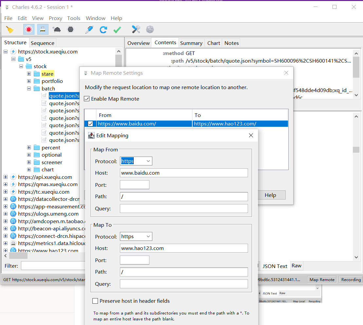Toggle the baidu.com mapping row checkbox
Viewport: 363px width, 325px height.
click(x=90, y=124)
